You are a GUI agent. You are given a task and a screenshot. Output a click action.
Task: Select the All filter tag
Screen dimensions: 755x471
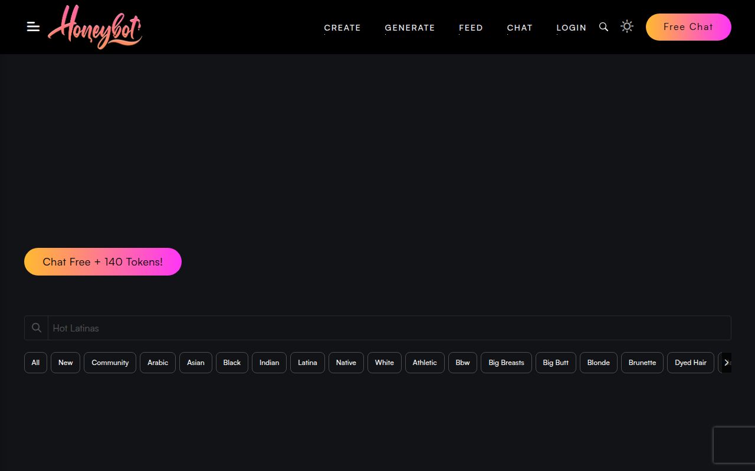35,363
